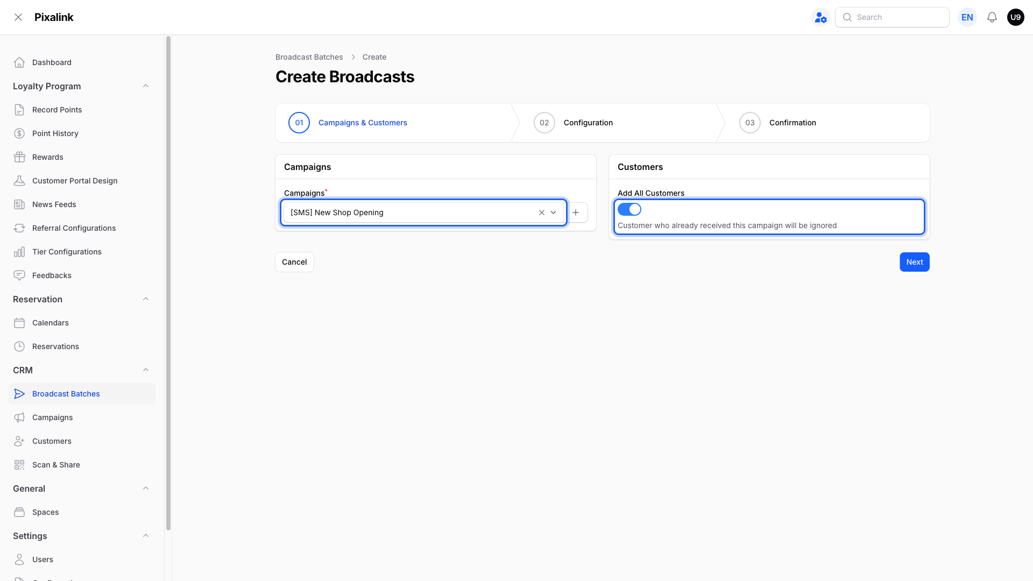The height and width of the screenshot is (581, 1033).
Task: Open Users in Settings sidebar
Action: tap(82, 559)
